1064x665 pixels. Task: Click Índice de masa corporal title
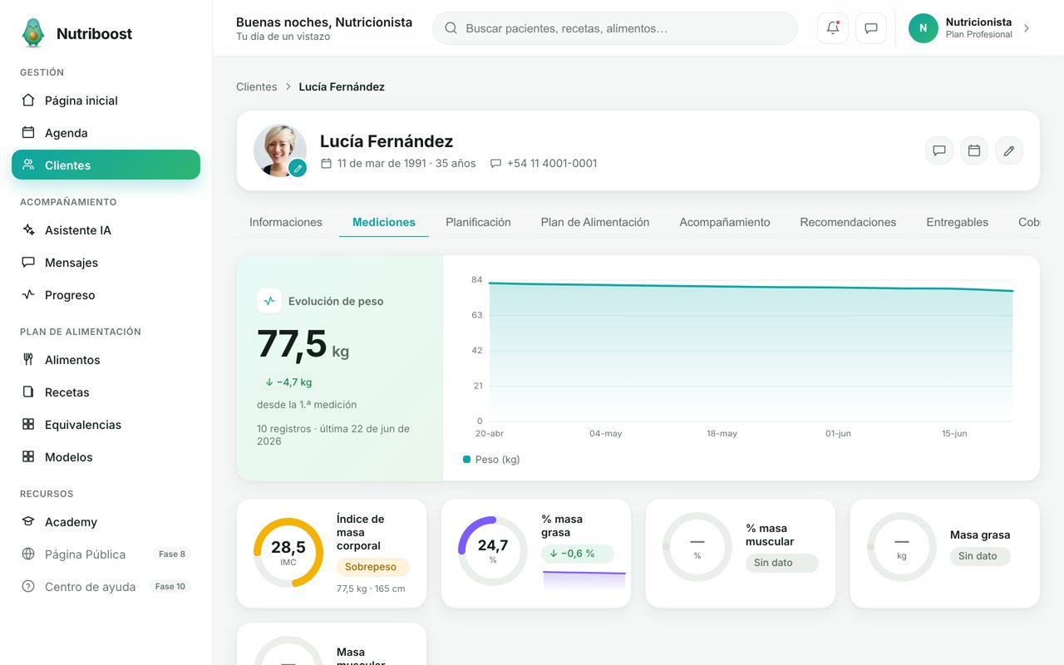(361, 532)
